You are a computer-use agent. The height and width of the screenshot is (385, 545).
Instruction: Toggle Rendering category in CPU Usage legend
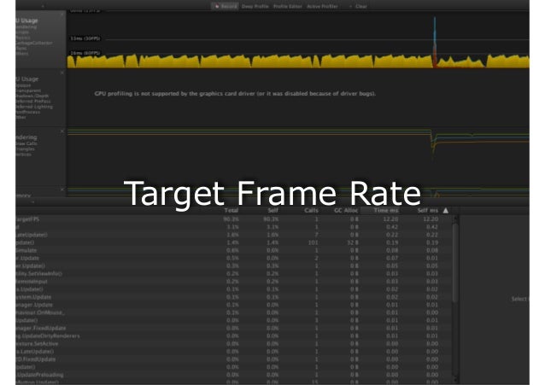pos(26,26)
